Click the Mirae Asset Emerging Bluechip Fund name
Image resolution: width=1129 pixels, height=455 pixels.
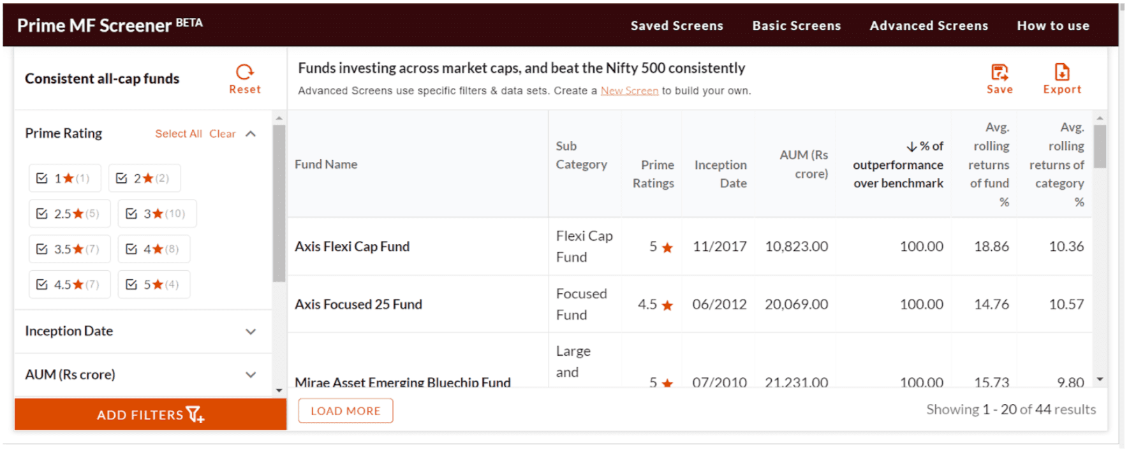coord(402,382)
